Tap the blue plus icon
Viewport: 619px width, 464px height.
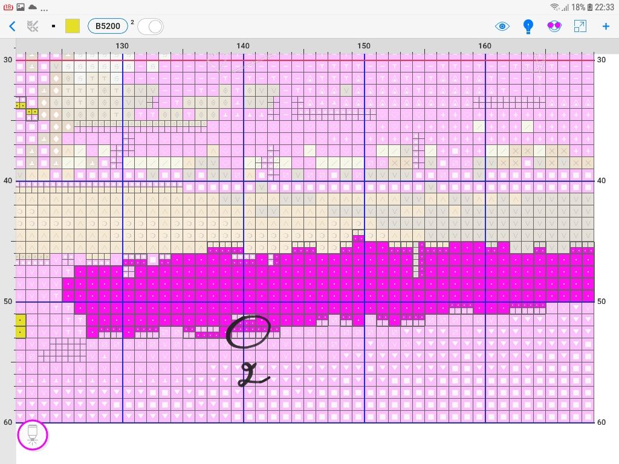coord(606,26)
